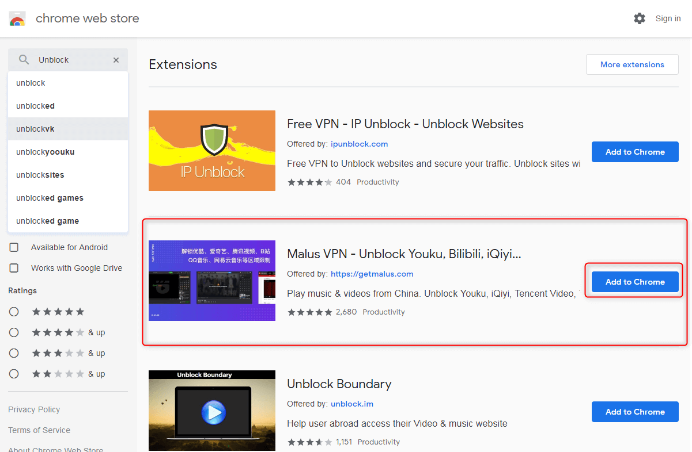
Task: Click the Productivity label under Unblock Boundary
Action: (379, 442)
